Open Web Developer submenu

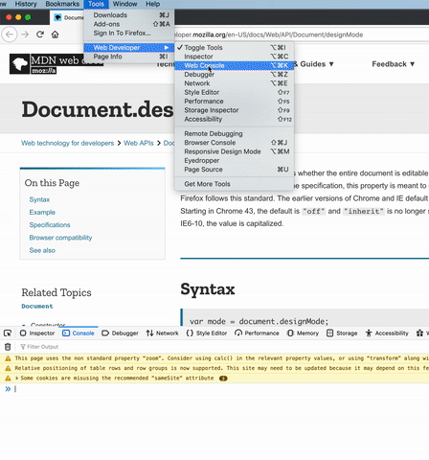[129, 48]
